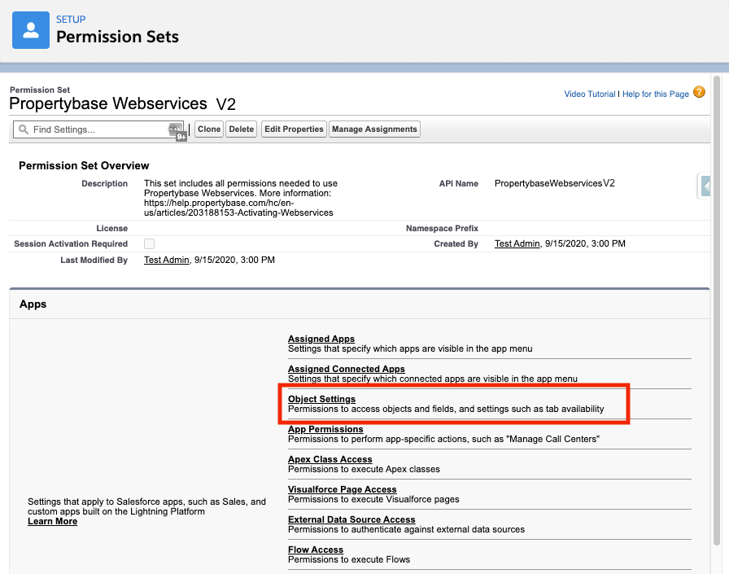Open Assigned Apps settings
This screenshot has width=729, height=574.
click(x=321, y=339)
